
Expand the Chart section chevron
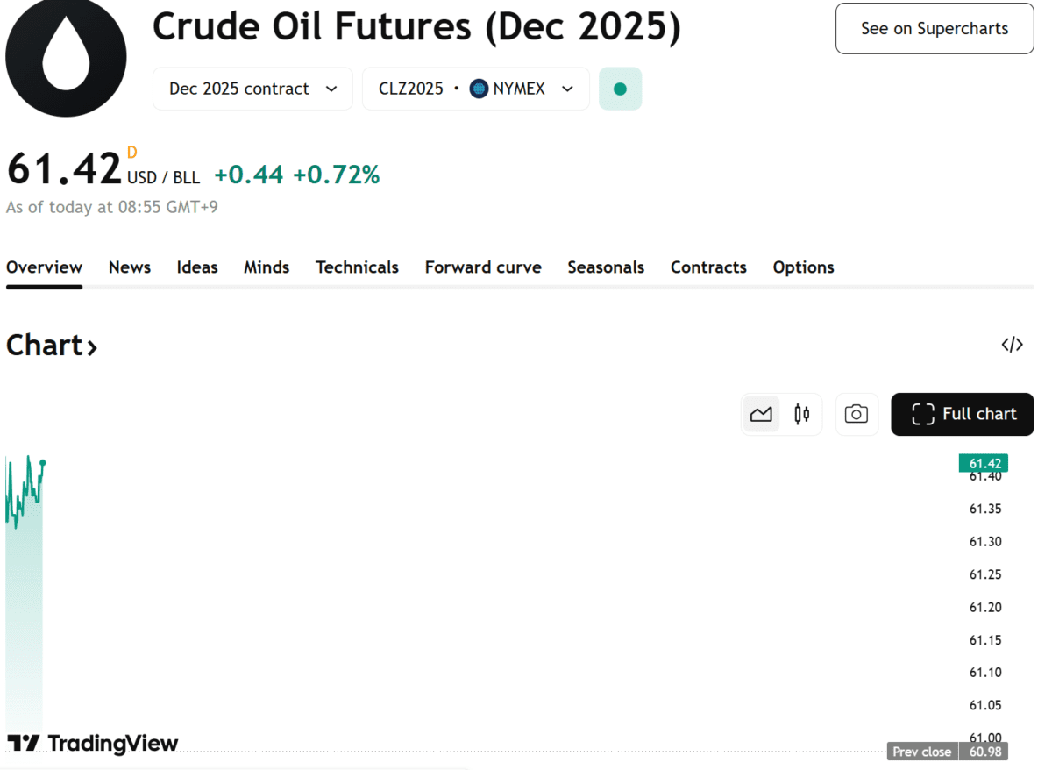pos(91,347)
